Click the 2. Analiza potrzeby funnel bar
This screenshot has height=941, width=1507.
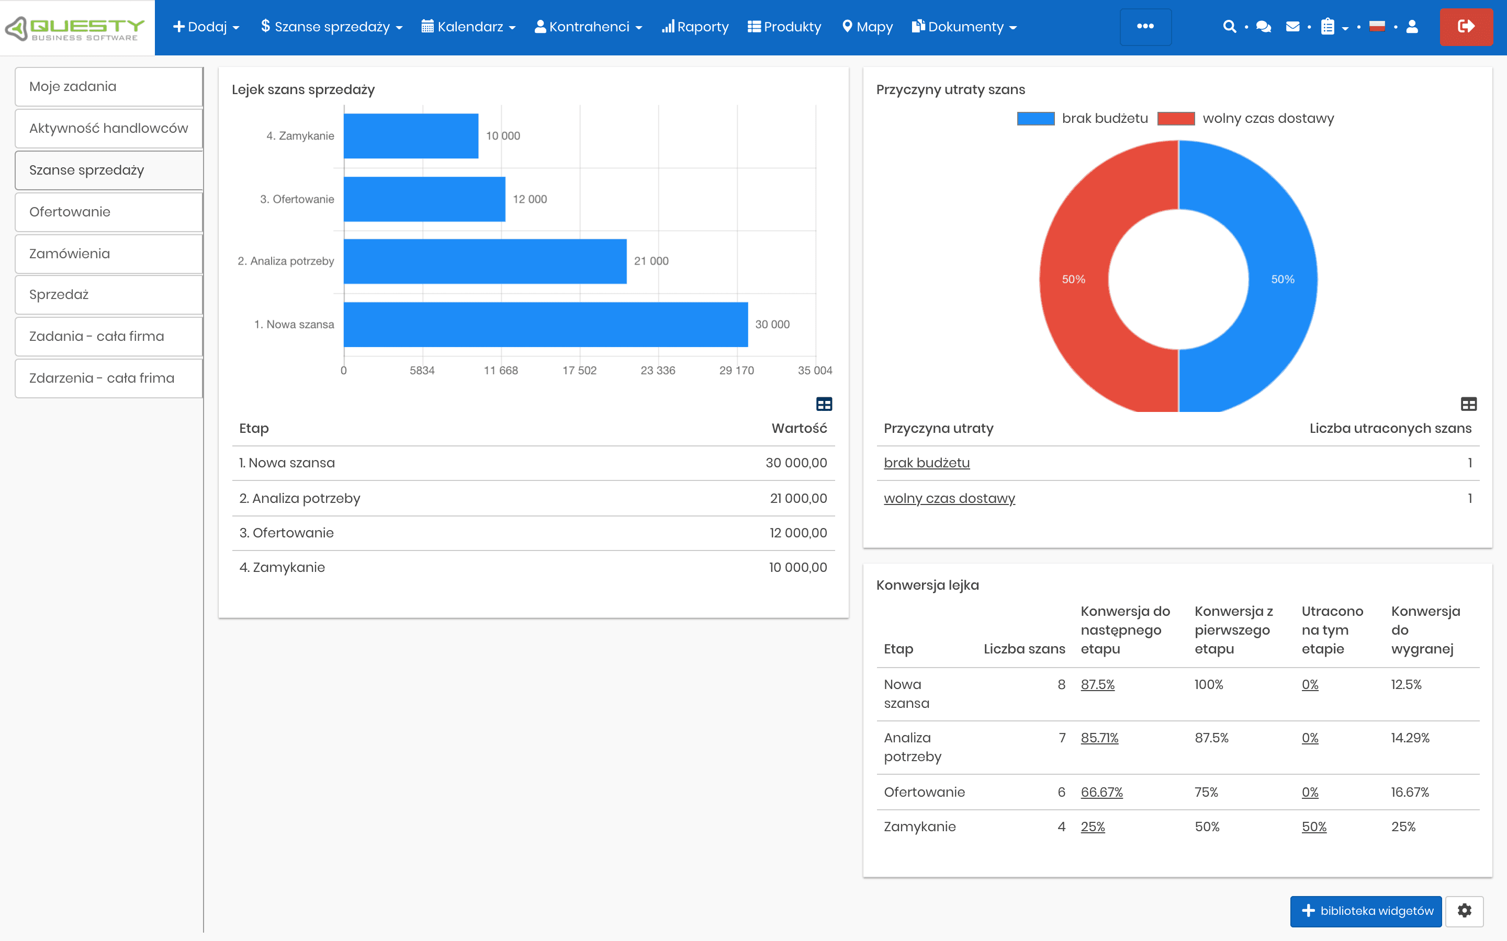pos(485,261)
